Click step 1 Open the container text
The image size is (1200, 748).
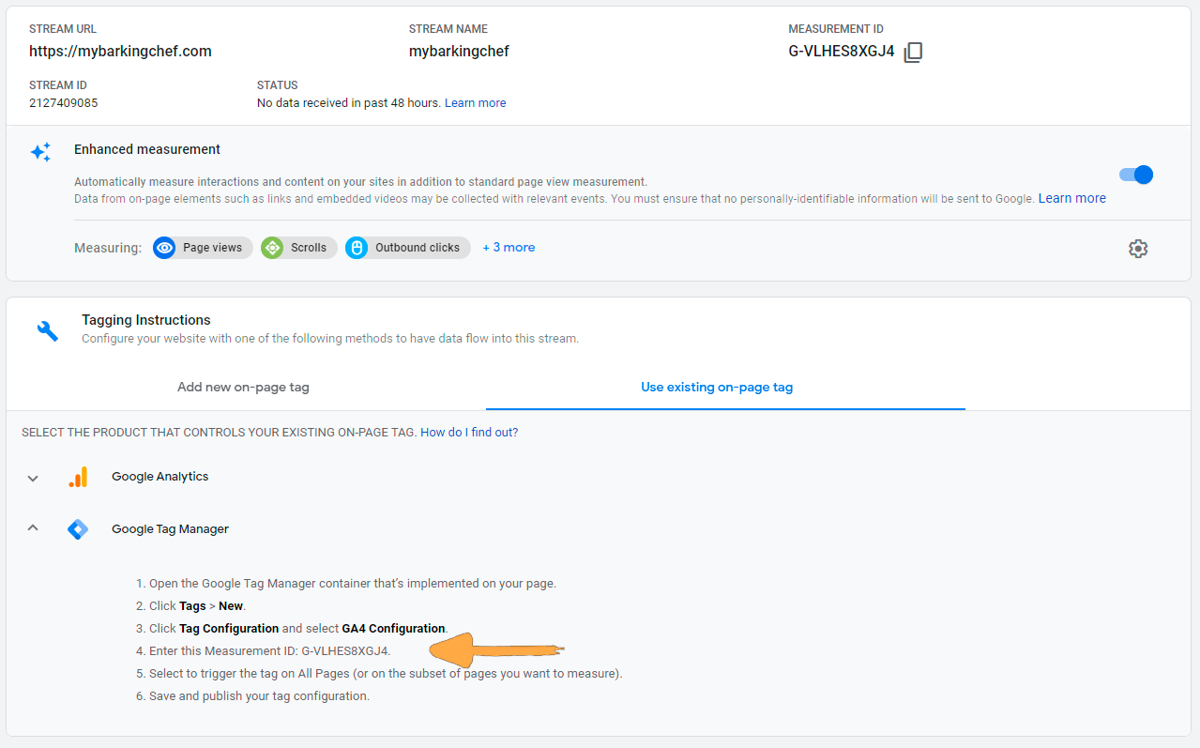[x=353, y=584]
